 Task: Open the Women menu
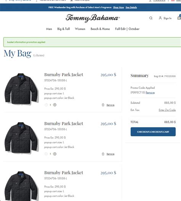tap(80, 29)
